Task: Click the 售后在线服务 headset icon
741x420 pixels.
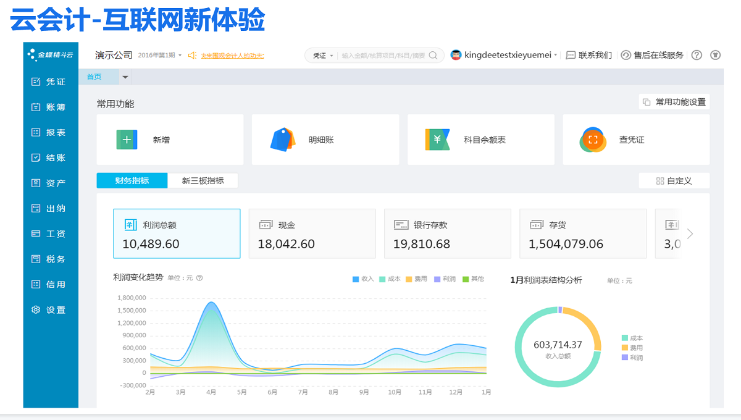Action: 626,55
